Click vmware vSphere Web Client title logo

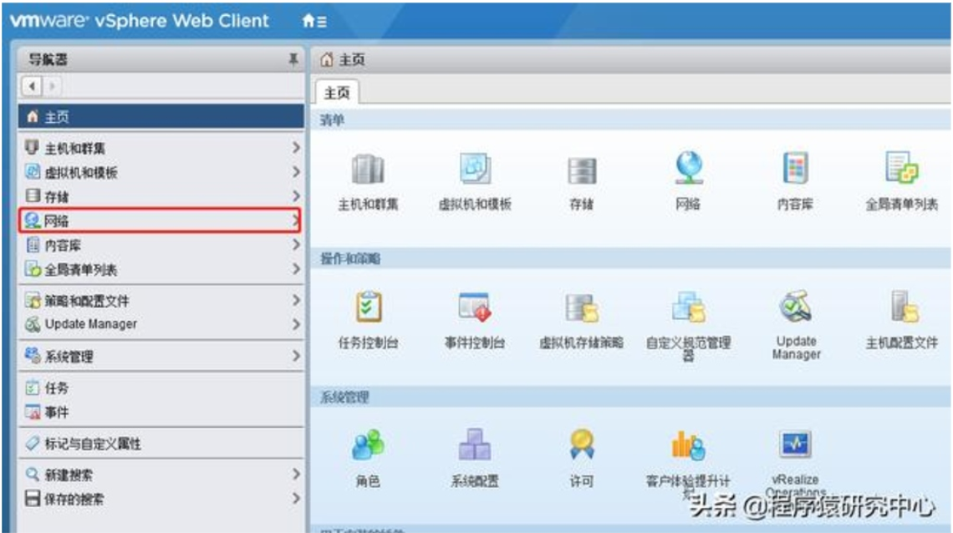(140, 21)
